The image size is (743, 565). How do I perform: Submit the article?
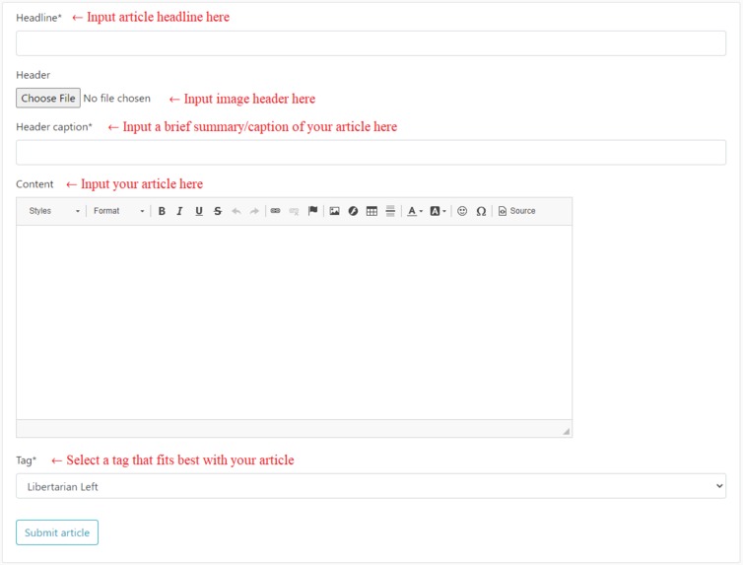(x=57, y=532)
